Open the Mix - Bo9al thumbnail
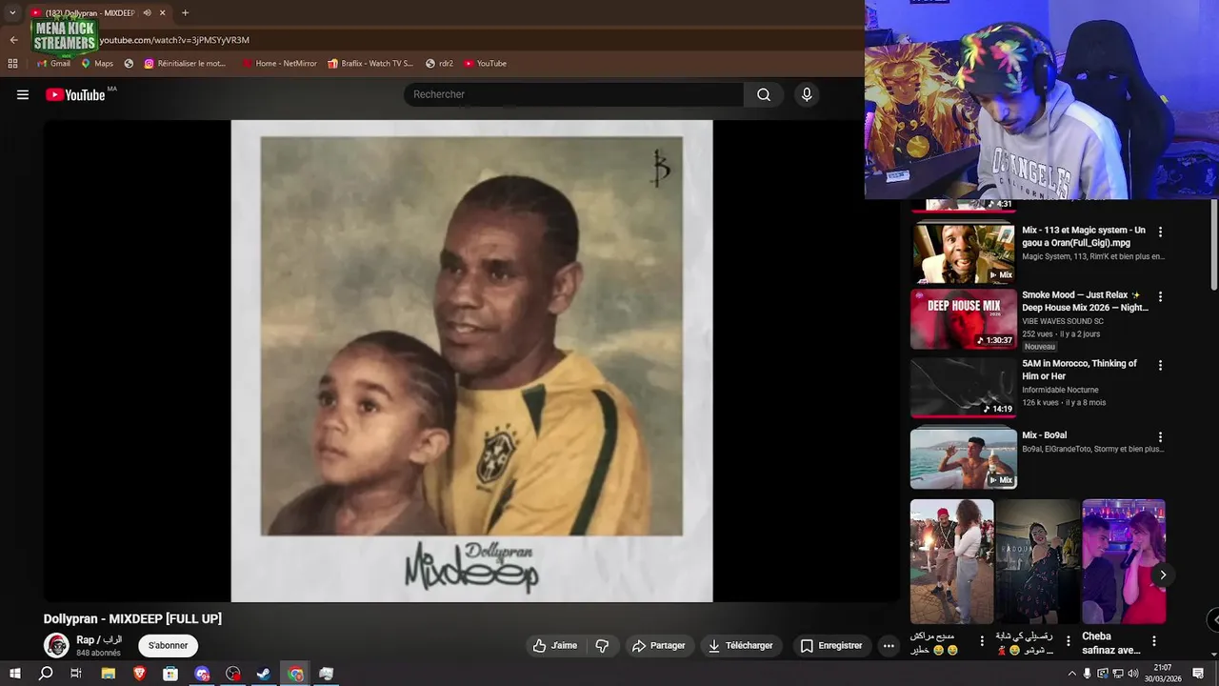 tap(963, 458)
